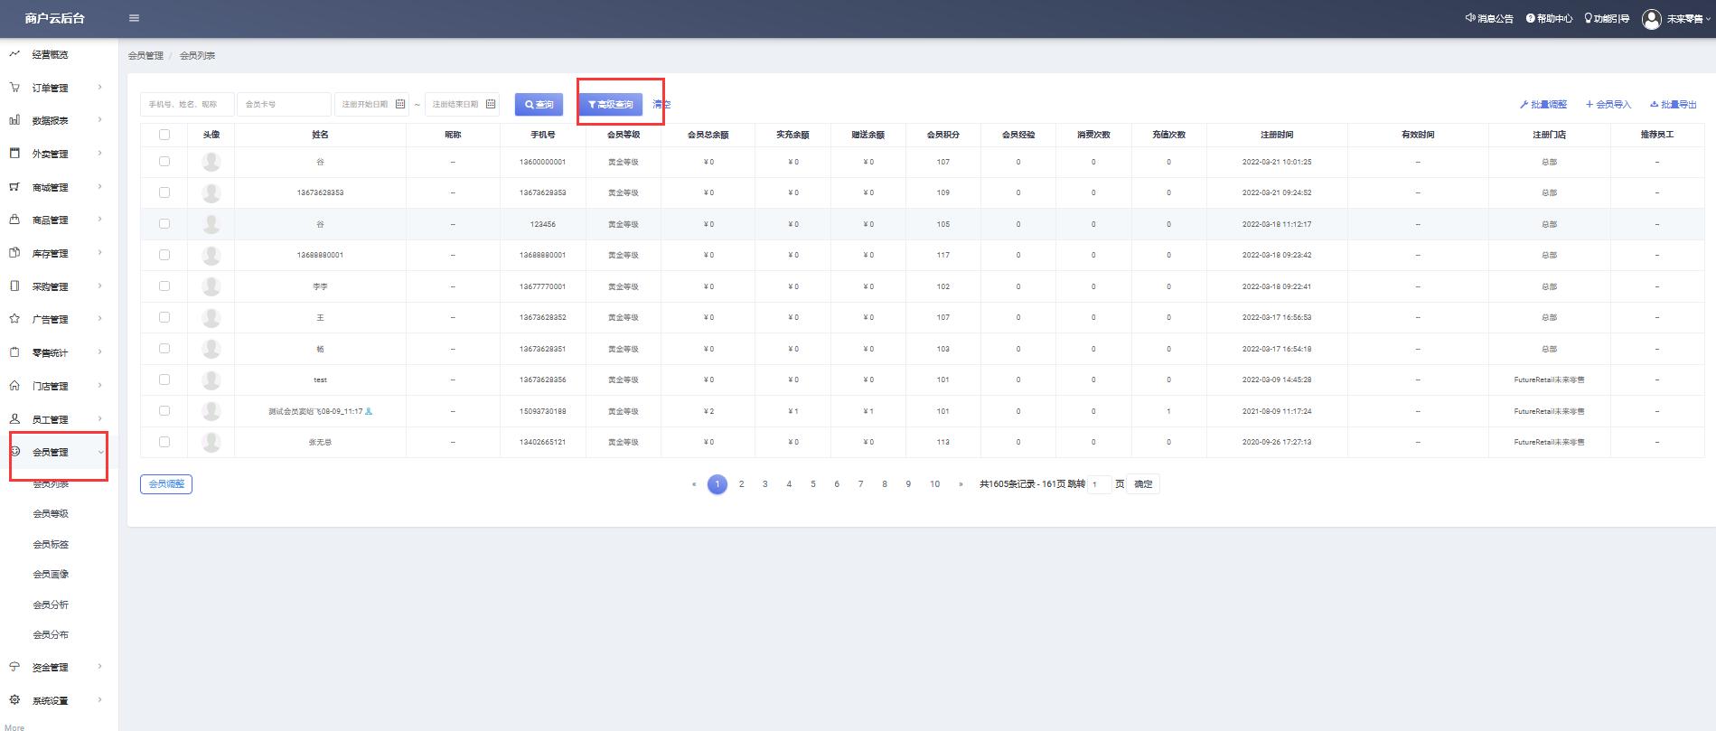Click the 订单管理 shopping cart icon
This screenshot has height=731, width=1716.
tap(14, 88)
